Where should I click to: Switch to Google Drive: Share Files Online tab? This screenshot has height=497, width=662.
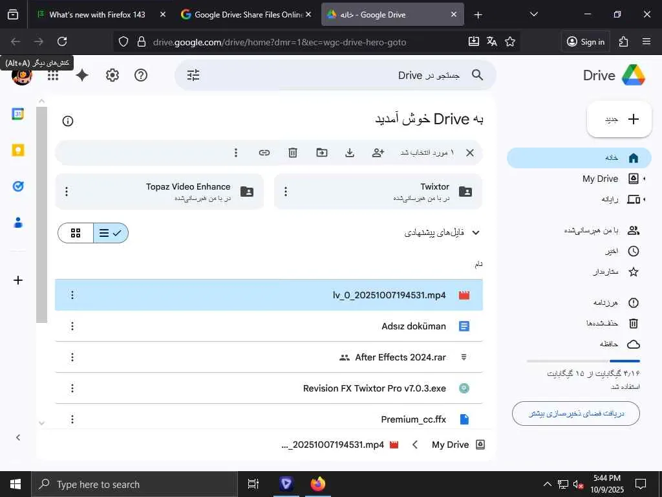coord(246,14)
